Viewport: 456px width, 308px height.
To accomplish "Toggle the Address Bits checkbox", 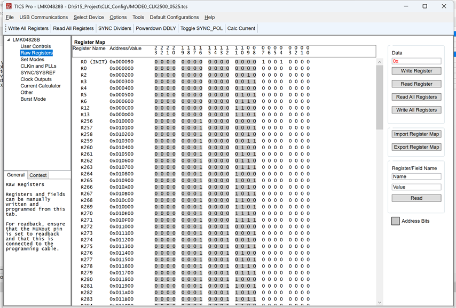I will pos(395,221).
